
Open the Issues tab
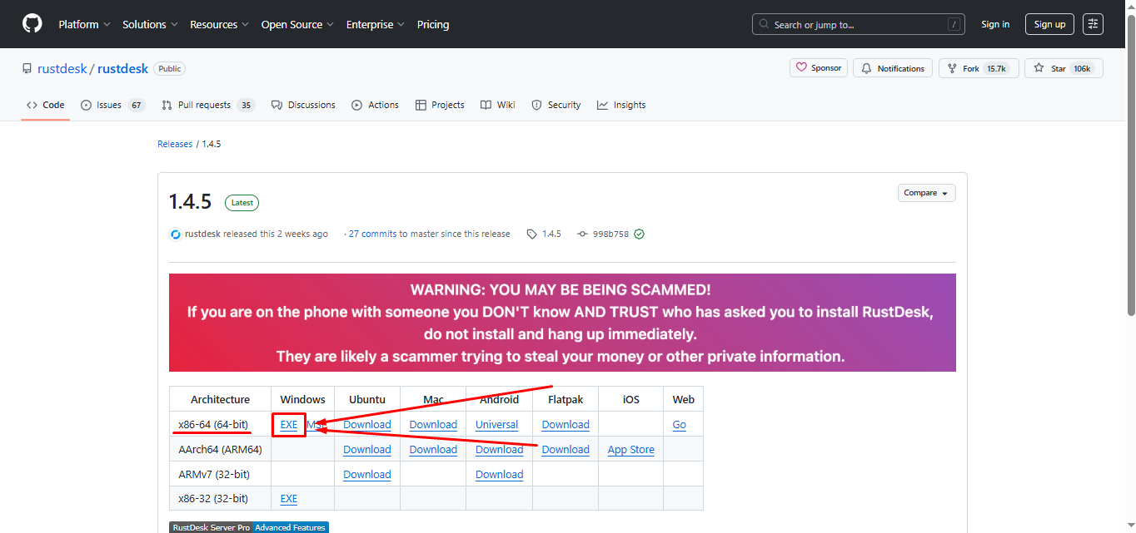(112, 105)
